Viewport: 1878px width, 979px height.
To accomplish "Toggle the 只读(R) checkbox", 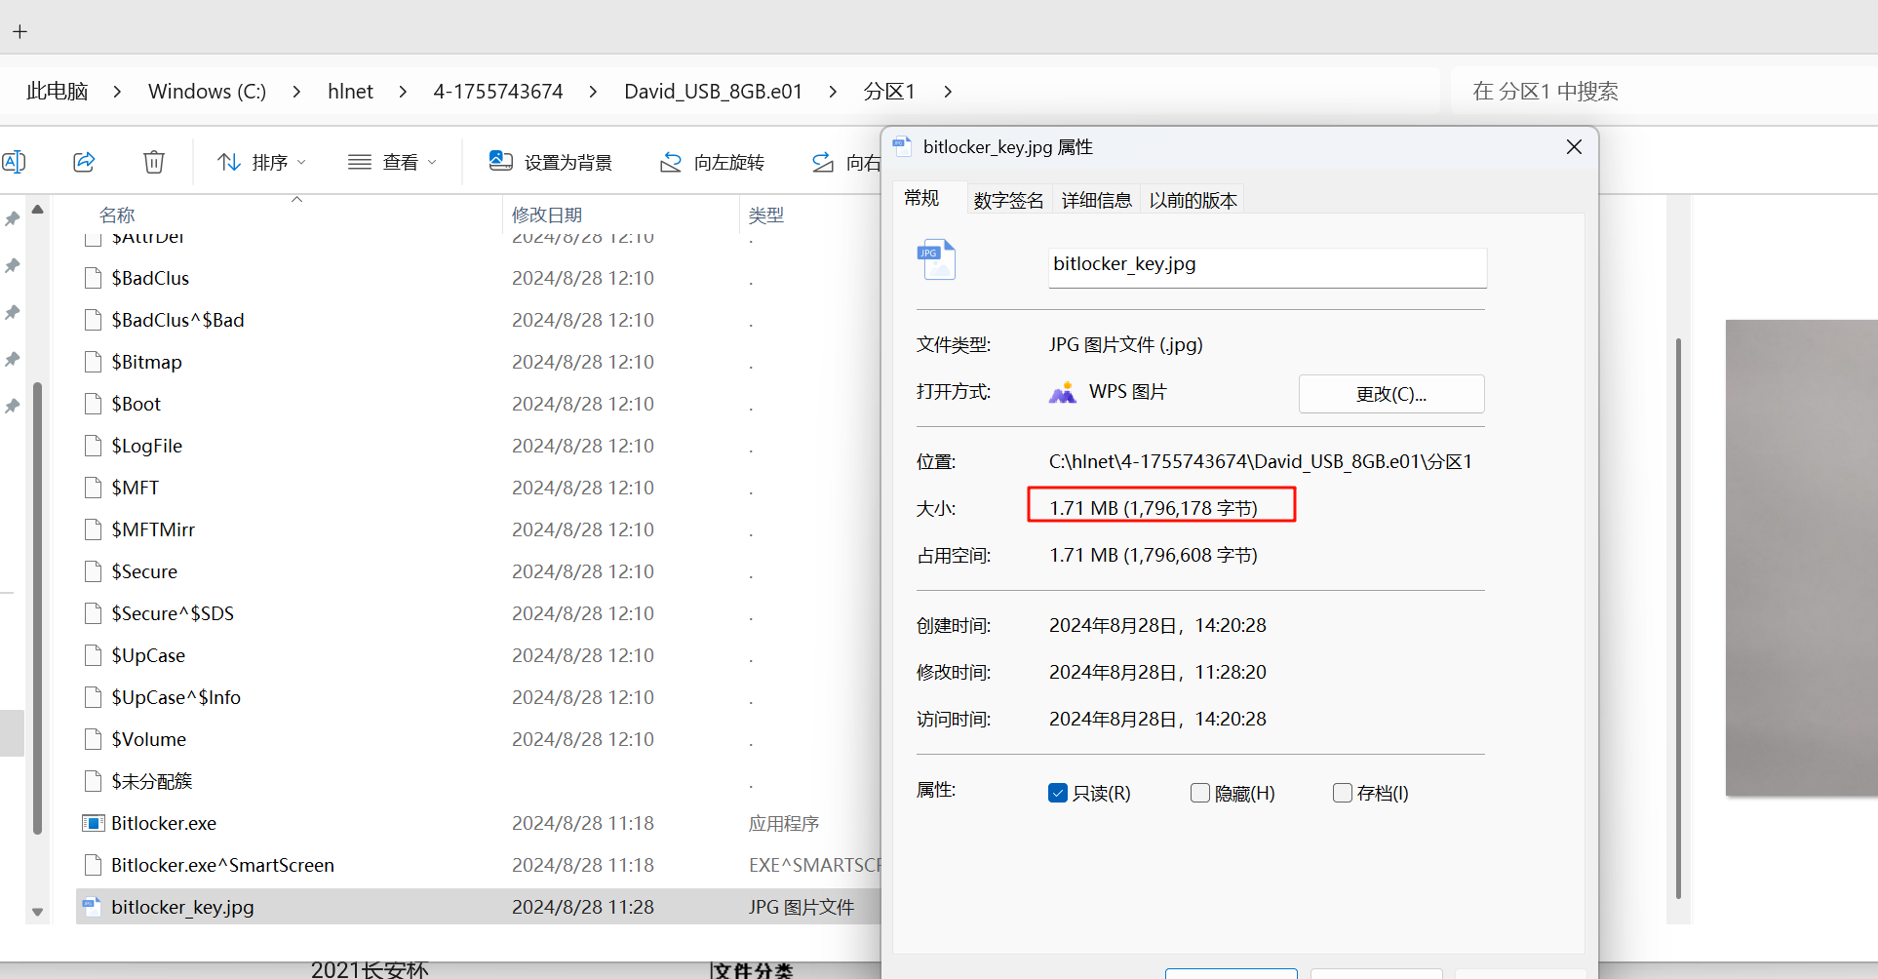I will (x=1058, y=793).
